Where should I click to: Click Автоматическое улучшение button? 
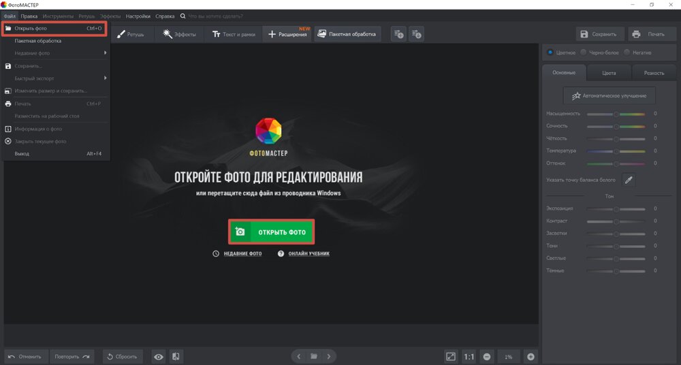(609, 95)
